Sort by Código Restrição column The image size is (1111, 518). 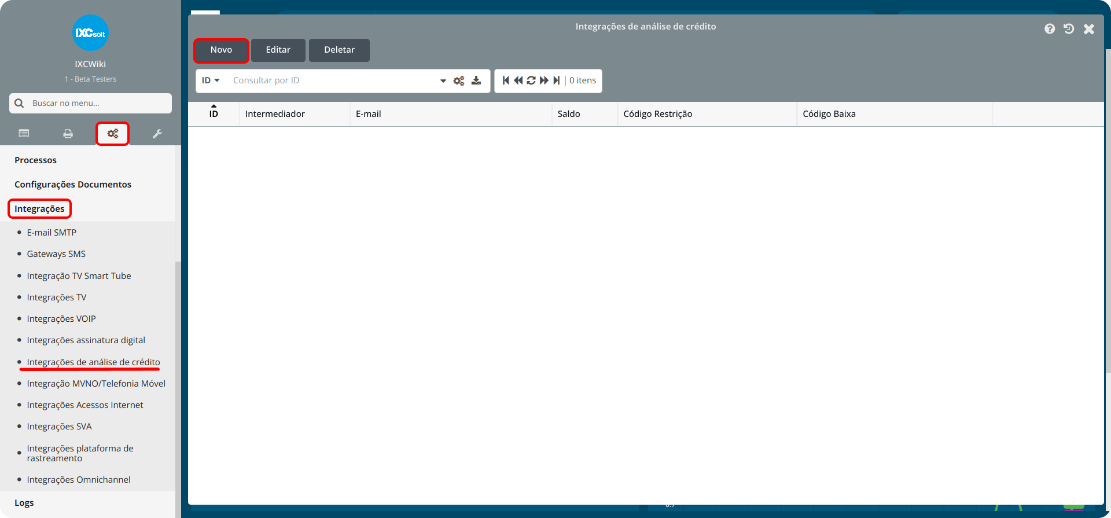pyautogui.click(x=707, y=114)
